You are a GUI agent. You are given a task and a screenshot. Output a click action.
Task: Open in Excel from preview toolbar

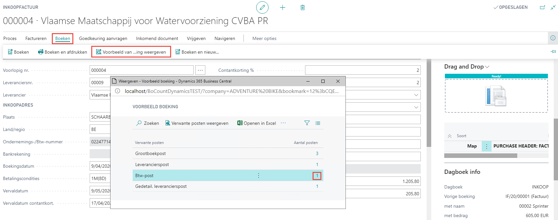pyautogui.click(x=257, y=123)
